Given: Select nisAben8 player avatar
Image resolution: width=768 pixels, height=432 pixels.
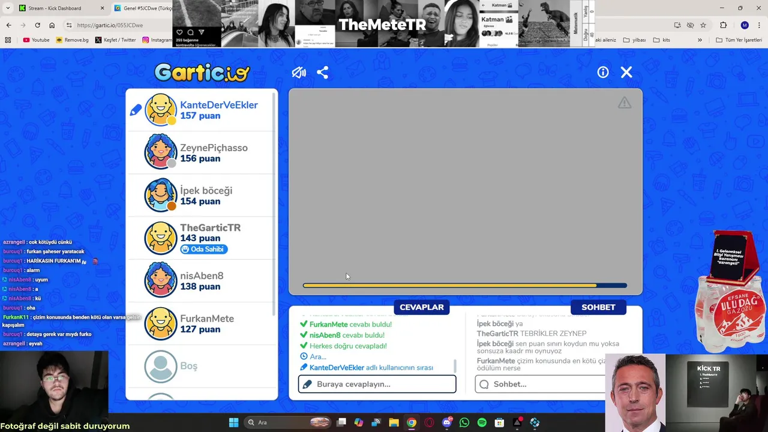Looking at the screenshot, I should click(x=161, y=280).
